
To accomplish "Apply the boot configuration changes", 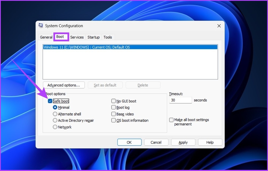I will click(x=183, y=142).
